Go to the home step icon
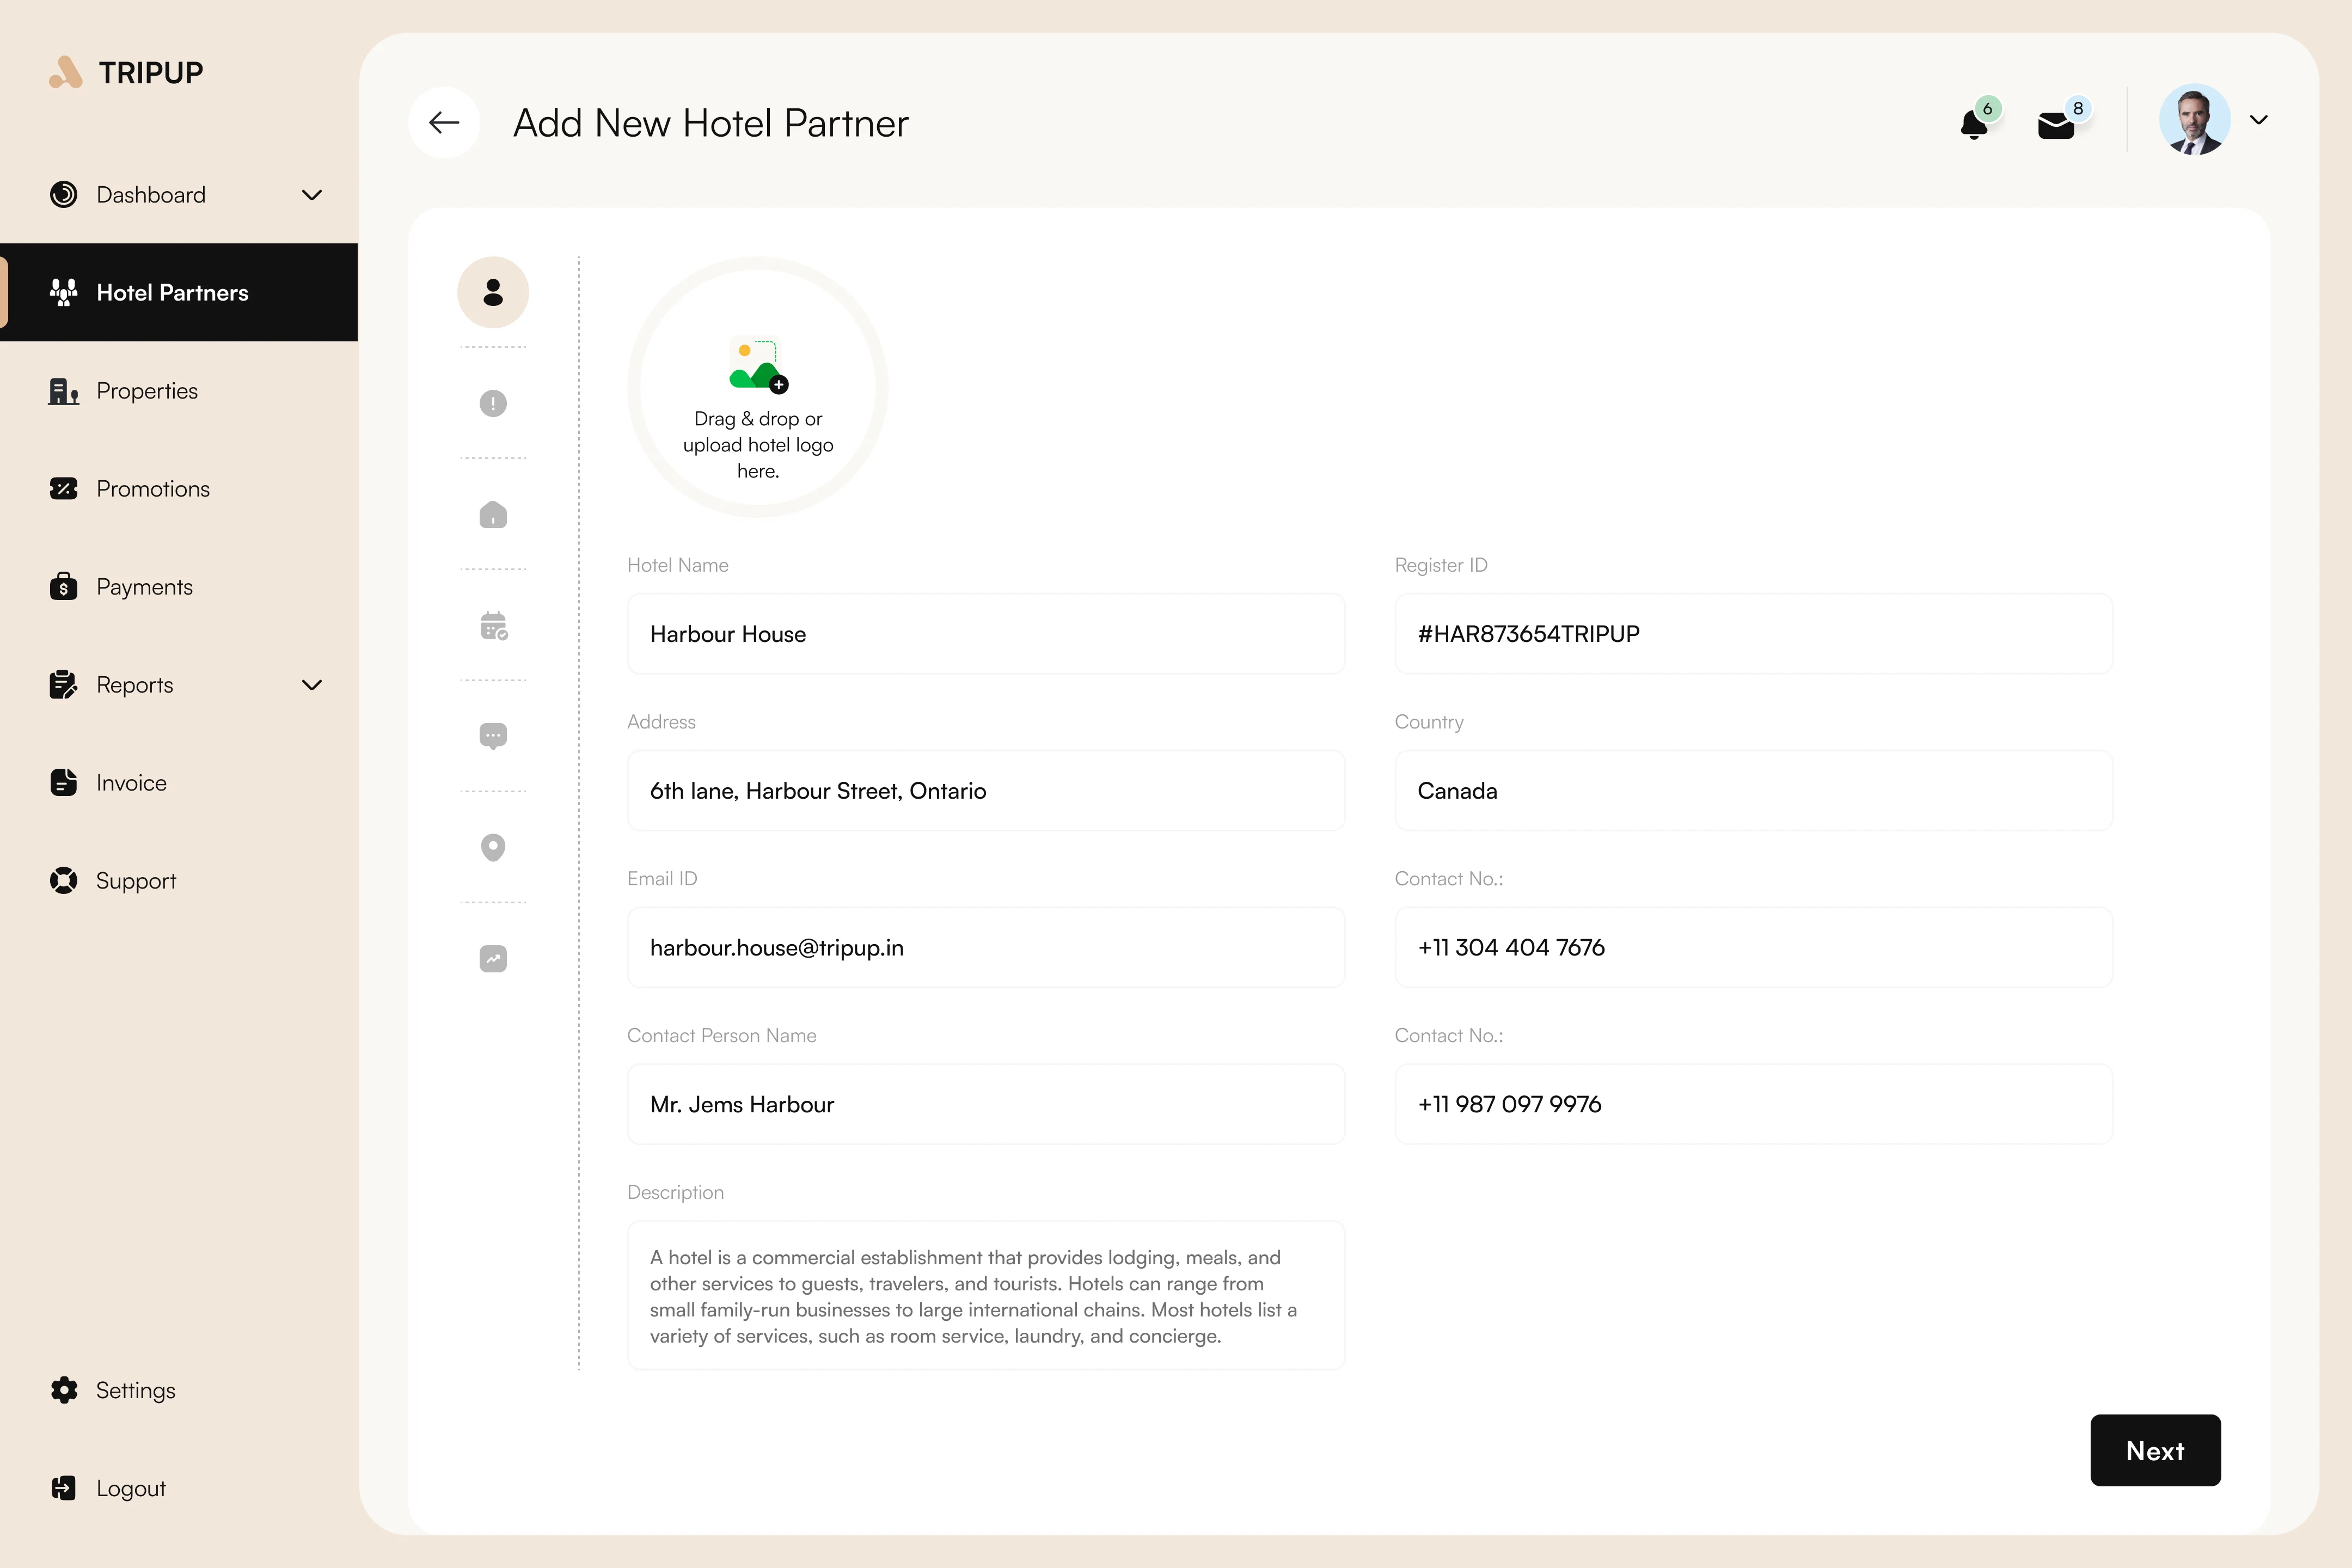2352x1568 pixels. [x=493, y=515]
